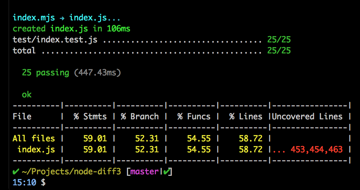Click 'index.js' row label in coverage table

click(36, 150)
